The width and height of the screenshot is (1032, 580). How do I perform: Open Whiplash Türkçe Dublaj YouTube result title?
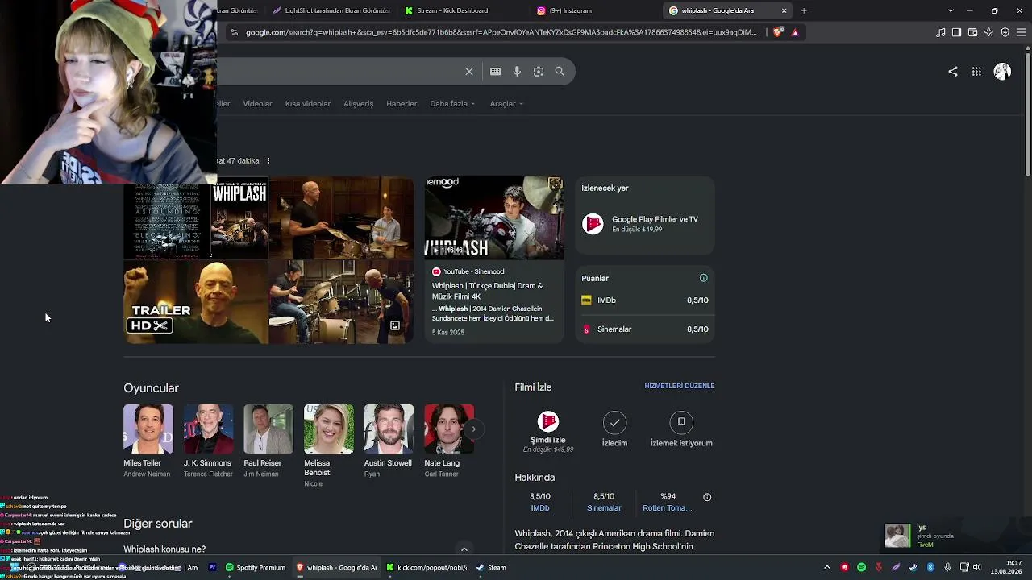[487, 291]
